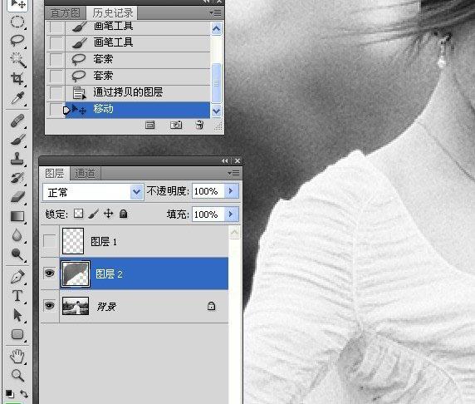Screen dimensions: 475x404
Task: Select the Clone Stamp tool
Action: pyautogui.click(x=17, y=158)
